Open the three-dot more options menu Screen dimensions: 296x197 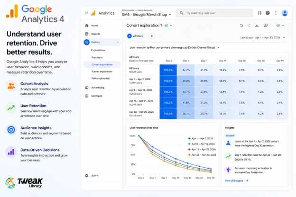(x=276, y=13)
